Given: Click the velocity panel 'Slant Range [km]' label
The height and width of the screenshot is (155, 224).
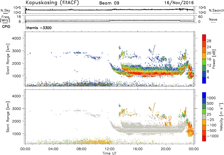Looking at the screenshot, I should pyautogui.click(x=8, y=117).
